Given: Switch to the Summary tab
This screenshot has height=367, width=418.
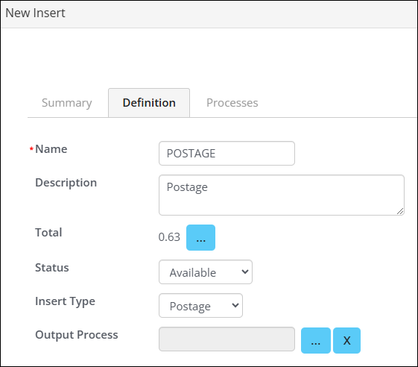Looking at the screenshot, I should pyautogui.click(x=66, y=103).
